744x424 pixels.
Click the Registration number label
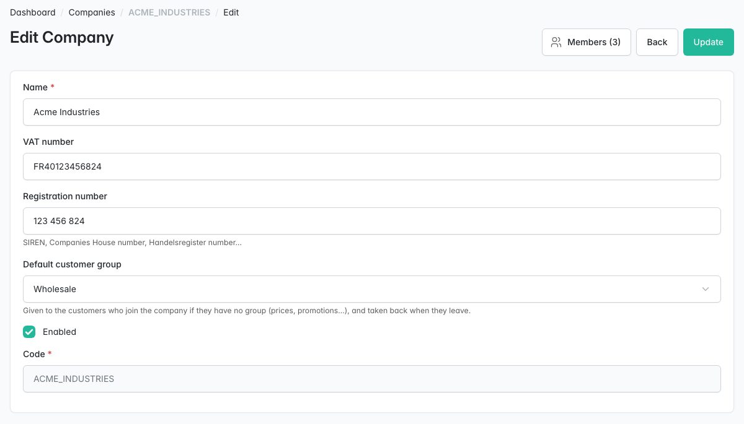pos(65,196)
